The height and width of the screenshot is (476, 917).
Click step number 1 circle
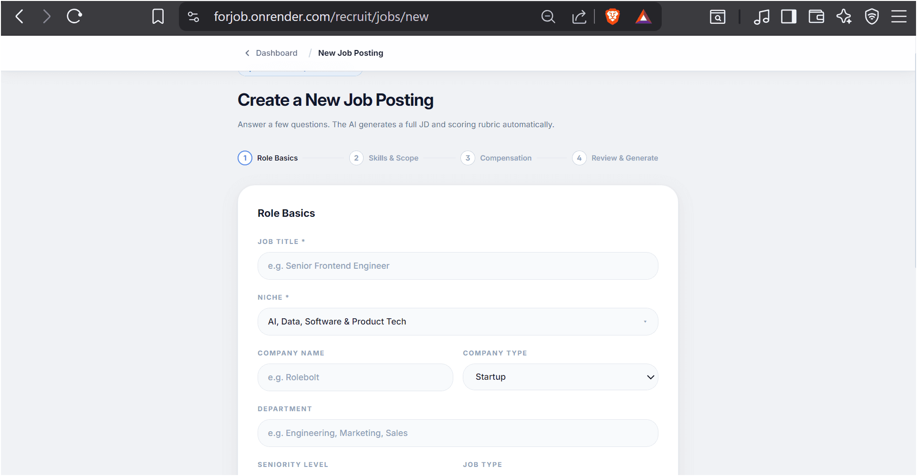pos(245,158)
